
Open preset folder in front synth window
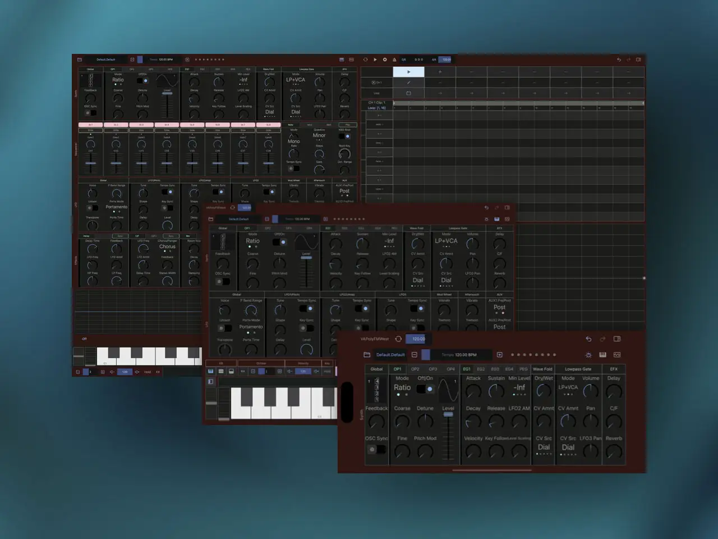click(x=367, y=355)
